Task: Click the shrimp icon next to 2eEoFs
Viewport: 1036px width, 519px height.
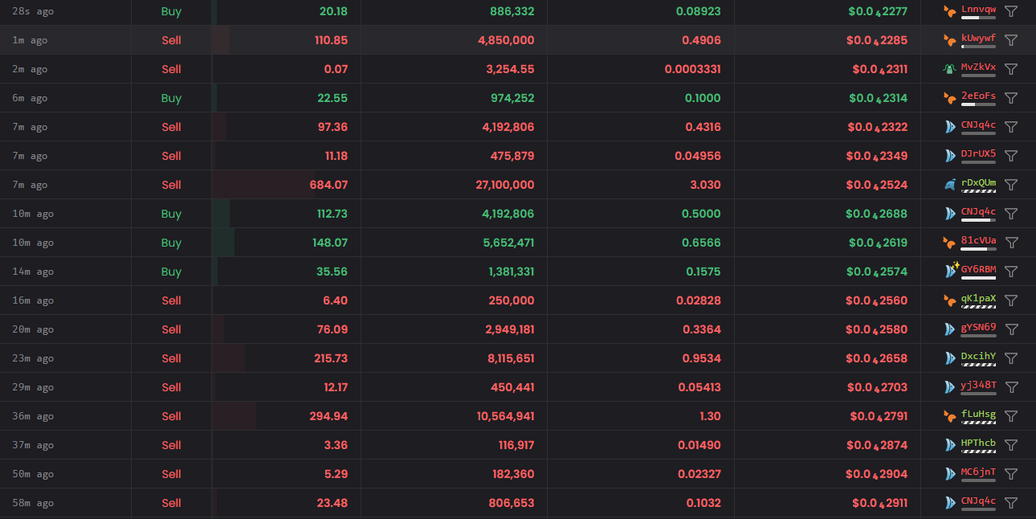Action: pos(950,98)
